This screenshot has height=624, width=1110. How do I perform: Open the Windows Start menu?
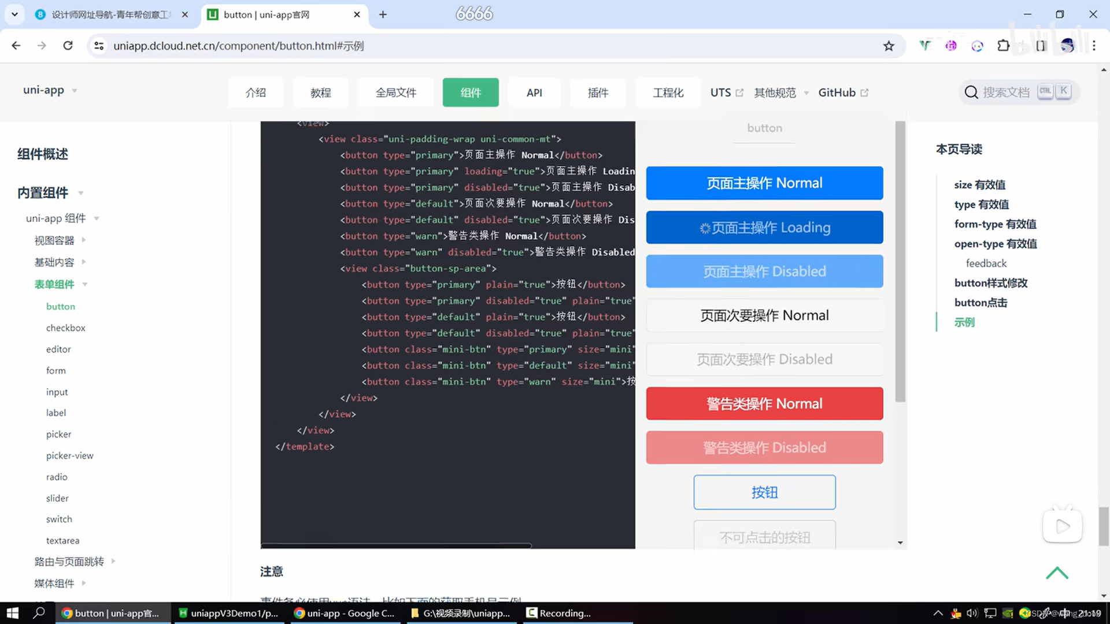(13, 613)
